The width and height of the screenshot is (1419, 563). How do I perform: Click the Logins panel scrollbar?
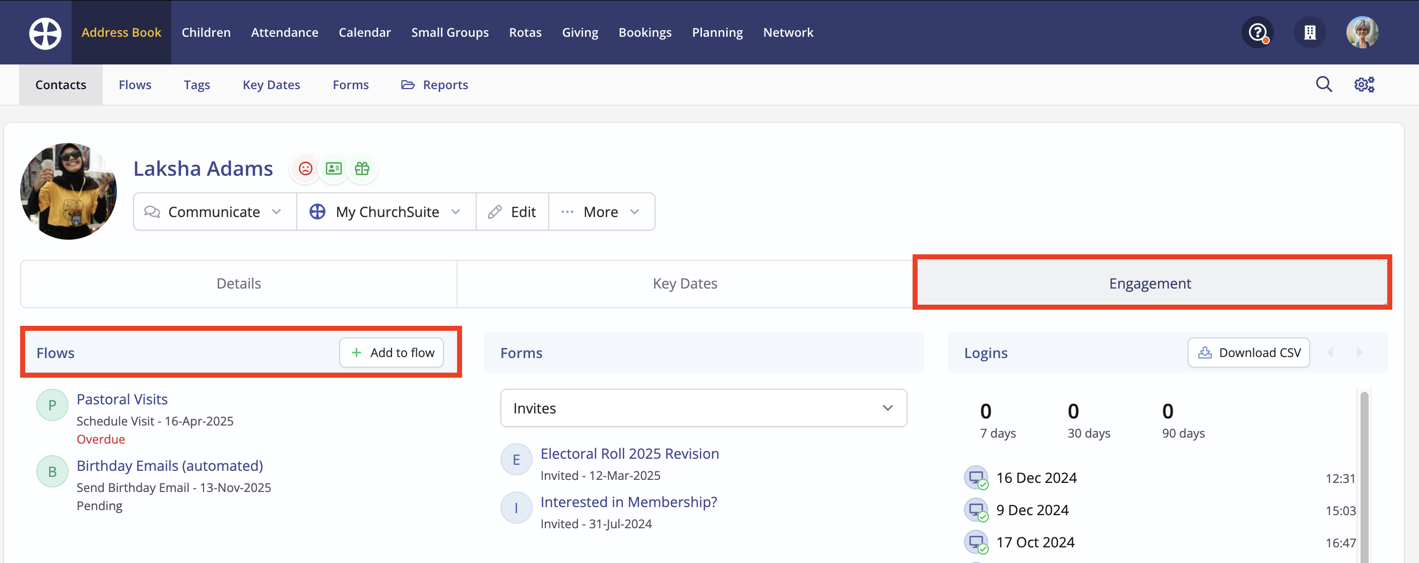tap(1364, 473)
